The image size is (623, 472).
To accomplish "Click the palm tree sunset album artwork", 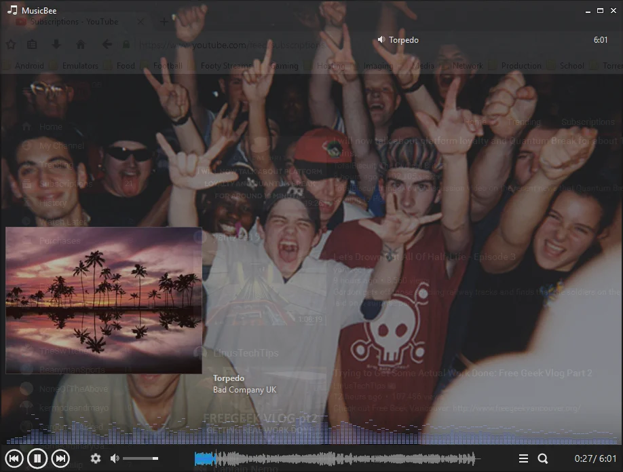I will tap(104, 300).
